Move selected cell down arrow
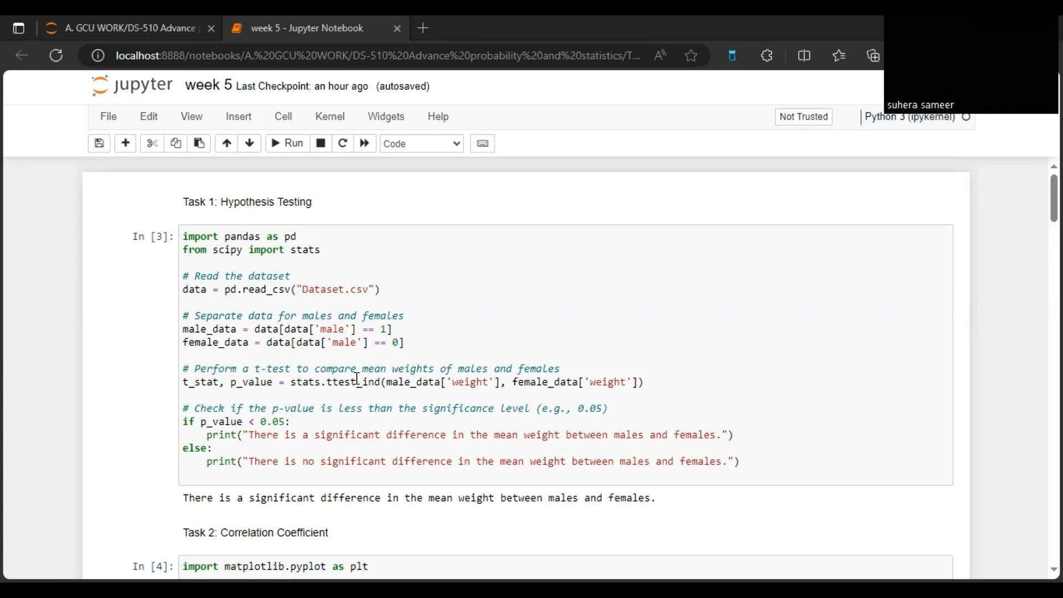This screenshot has height=598, width=1063. 250,143
